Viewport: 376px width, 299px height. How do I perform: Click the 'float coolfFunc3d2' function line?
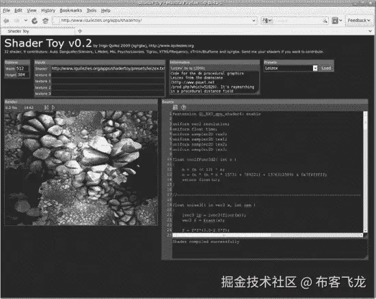[204, 160]
